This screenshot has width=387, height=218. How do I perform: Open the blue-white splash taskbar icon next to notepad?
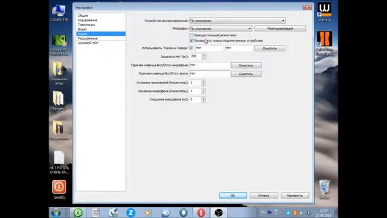point(113,213)
